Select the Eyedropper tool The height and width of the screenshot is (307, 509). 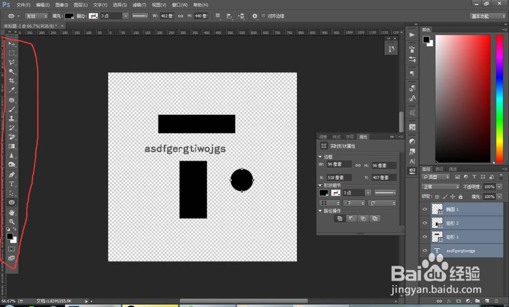pyautogui.click(x=12, y=90)
